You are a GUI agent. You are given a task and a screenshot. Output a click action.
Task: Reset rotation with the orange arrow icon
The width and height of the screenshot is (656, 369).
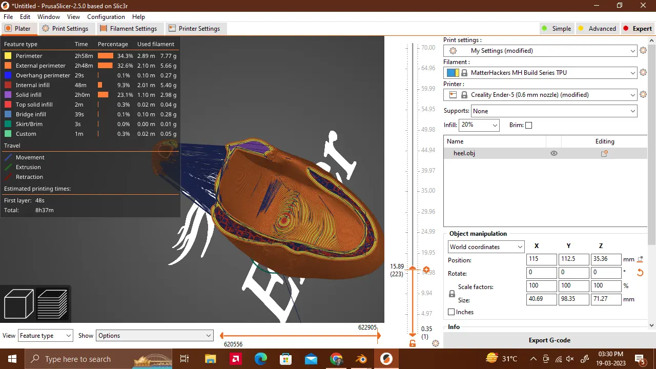click(640, 273)
